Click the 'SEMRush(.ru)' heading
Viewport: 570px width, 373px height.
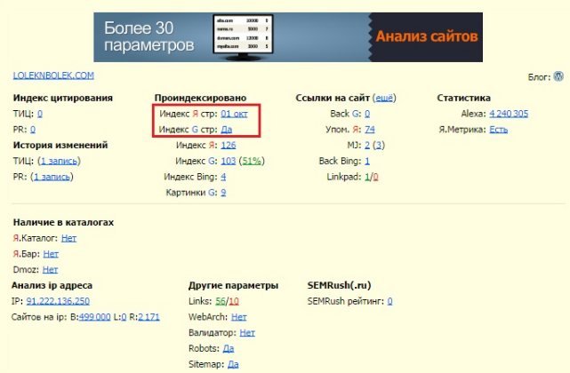[339, 285]
